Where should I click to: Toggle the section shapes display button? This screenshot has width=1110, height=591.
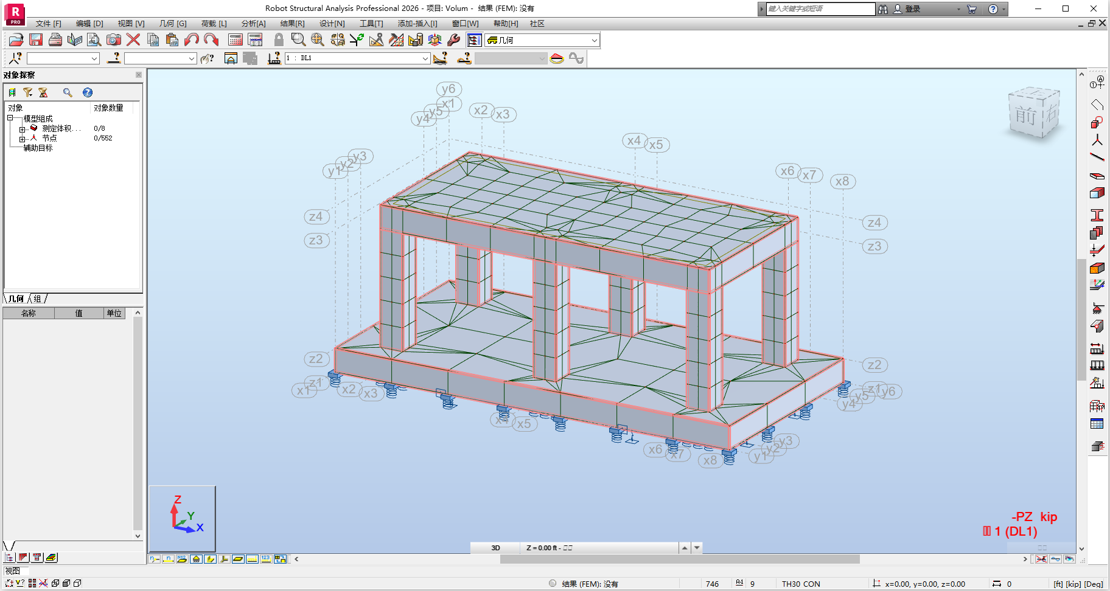click(x=210, y=559)
